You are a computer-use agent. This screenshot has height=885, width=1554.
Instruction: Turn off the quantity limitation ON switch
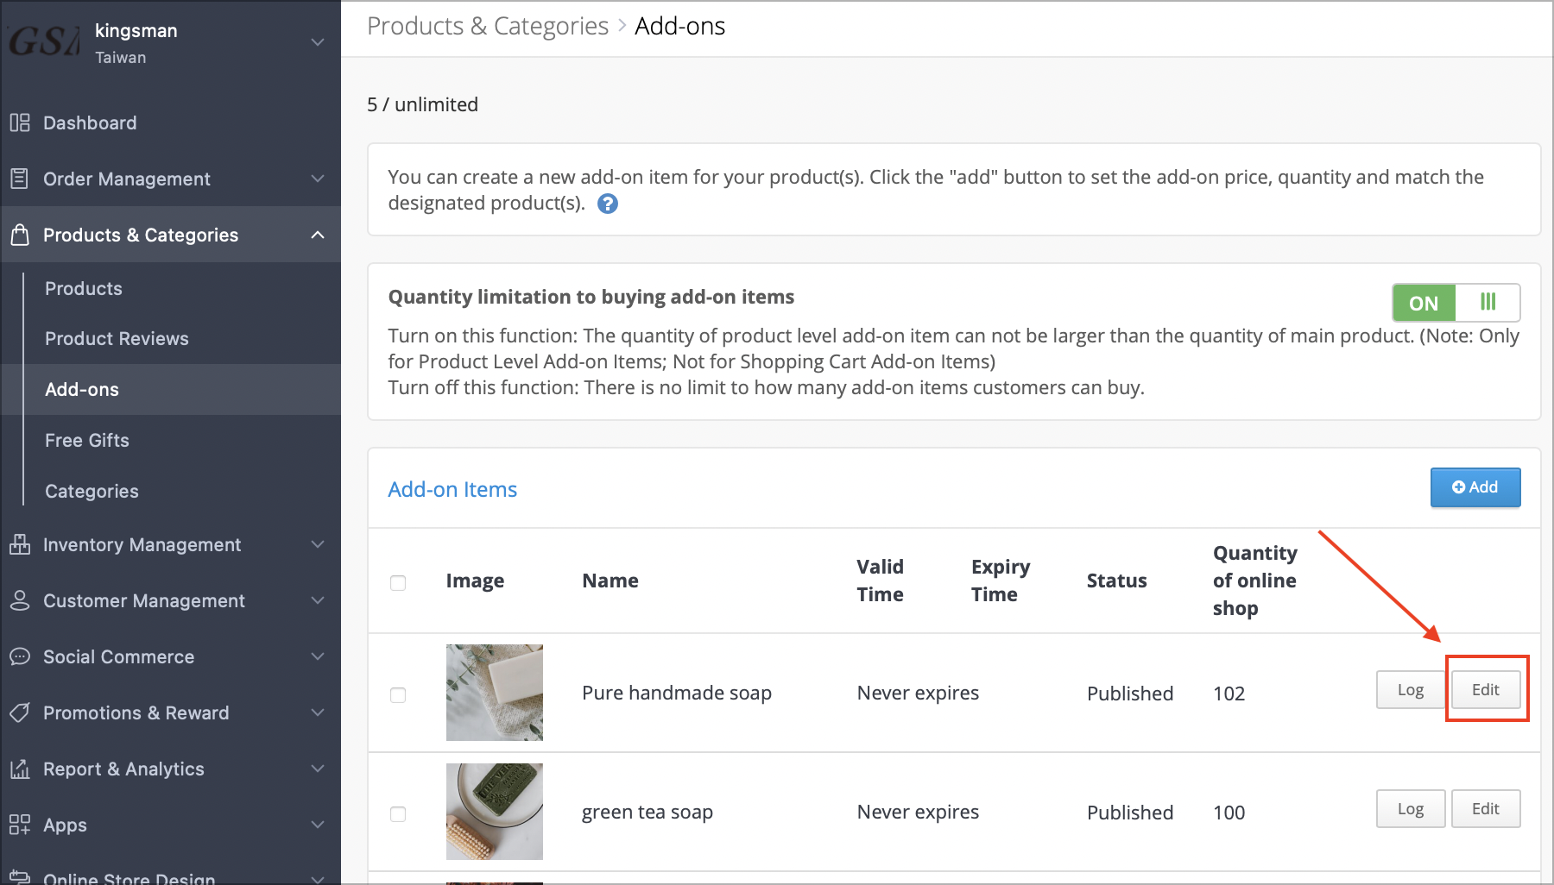click(x=1423, y=303)
